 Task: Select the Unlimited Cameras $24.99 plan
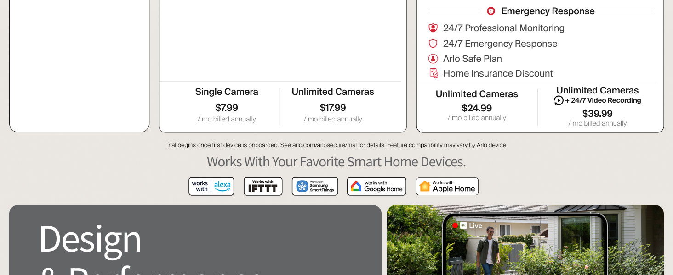(x=477, y=105)
